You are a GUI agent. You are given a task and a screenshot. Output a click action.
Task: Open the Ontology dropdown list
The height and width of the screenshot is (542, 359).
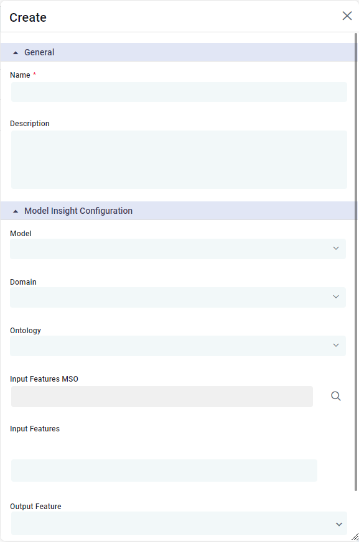(178, 346)
